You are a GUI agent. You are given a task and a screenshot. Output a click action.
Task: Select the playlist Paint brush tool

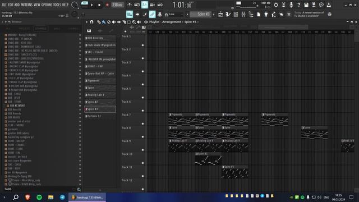104,22
